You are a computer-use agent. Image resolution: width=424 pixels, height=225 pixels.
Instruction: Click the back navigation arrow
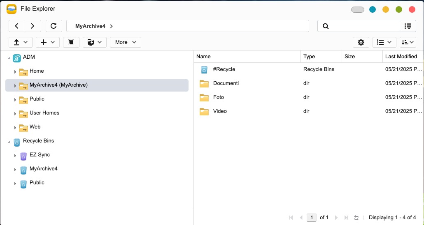pos(17,26)
